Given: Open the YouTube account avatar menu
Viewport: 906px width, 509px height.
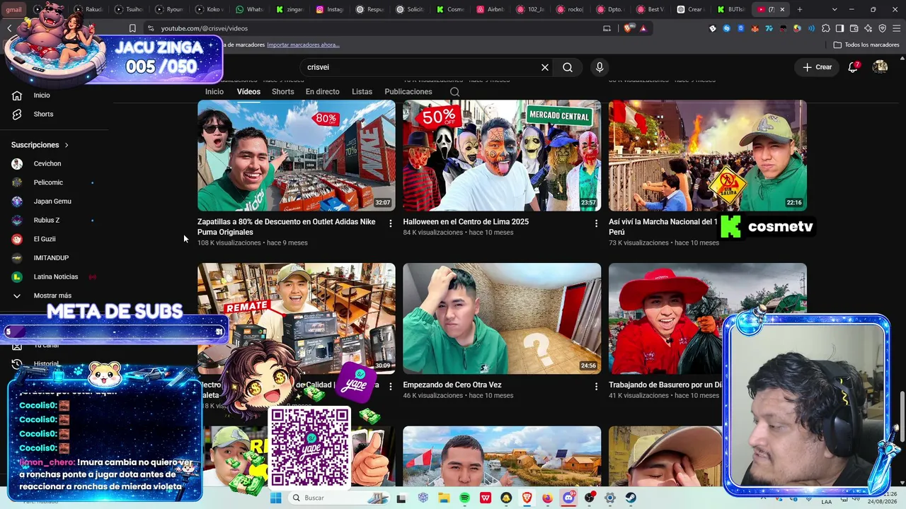Looking at the screenshot, I should coord(881,66).
